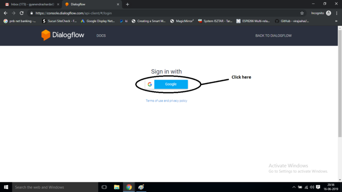Open the Chrome three-dot menu

337,13
